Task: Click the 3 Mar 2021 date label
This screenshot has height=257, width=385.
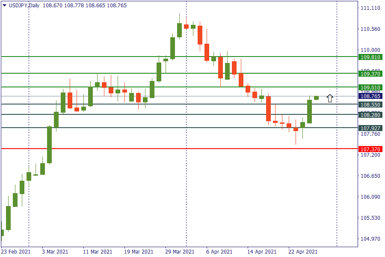Action: pyautogui.click(x=55, y=251)
